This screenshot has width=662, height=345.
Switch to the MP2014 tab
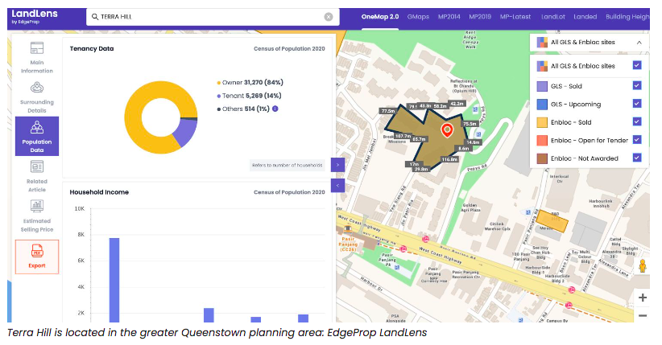tap(449, 17)
